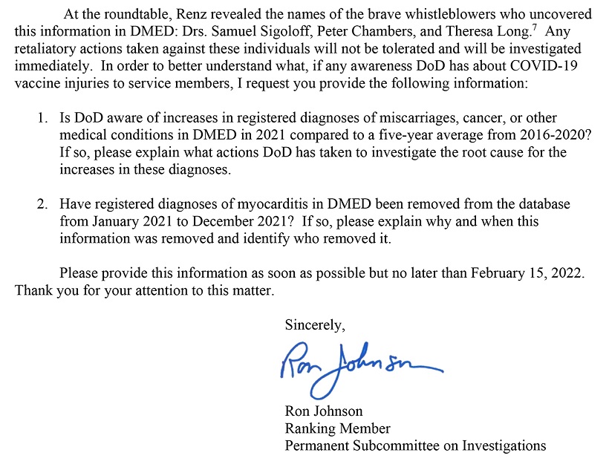609x467 pixels.
Task: Click Thank you for your attention line
Action: [x=145, y=290]
